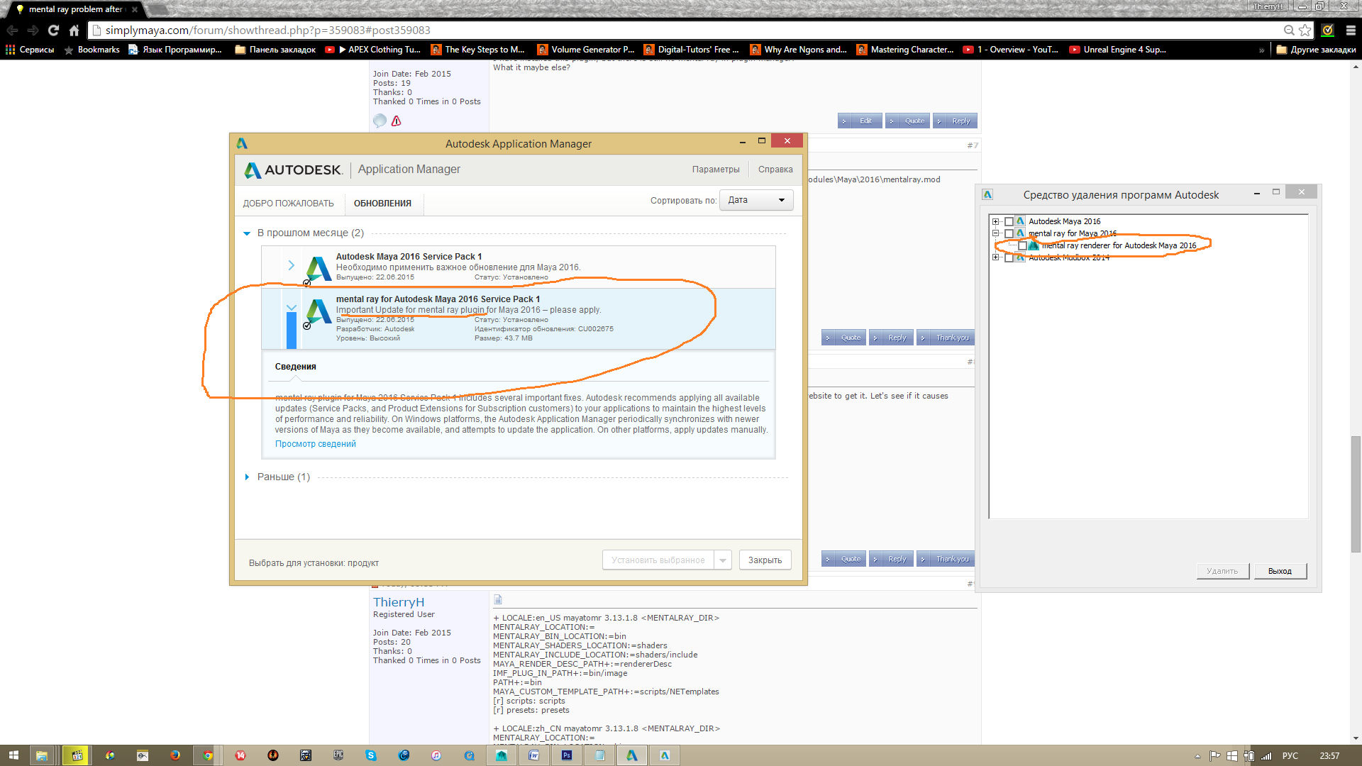This screenshot has height=766, width=1362.
Task: Expand the Maya 2016 Service Pack 1 row chevron
Action: [291, 265]
